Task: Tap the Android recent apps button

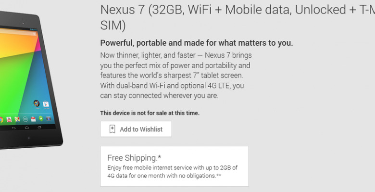Action: point(39,127)
